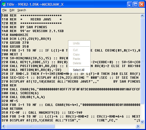Click Delete in the context menu
Viewport: 146px width, 130px height.
click(77, 63)
